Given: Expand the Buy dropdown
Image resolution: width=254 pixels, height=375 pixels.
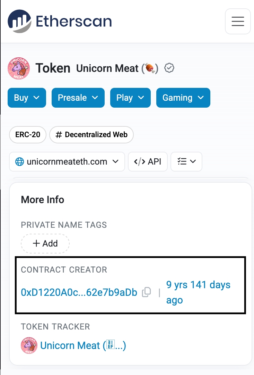Looking at the screenshot, I should (27, 98).
